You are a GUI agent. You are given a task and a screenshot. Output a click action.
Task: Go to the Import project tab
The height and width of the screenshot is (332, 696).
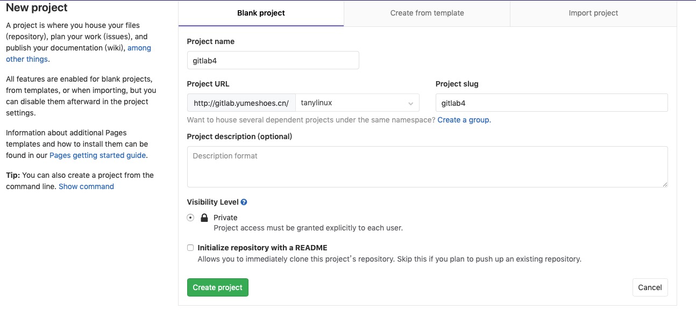click(x=593, y=13)
